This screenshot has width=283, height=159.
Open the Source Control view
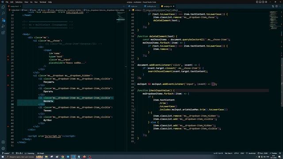[3, 20]
